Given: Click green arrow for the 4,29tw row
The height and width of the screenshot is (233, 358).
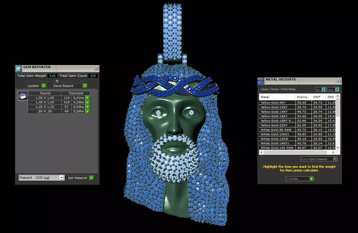Looking at the screenshot, I should tap(88, 102).
